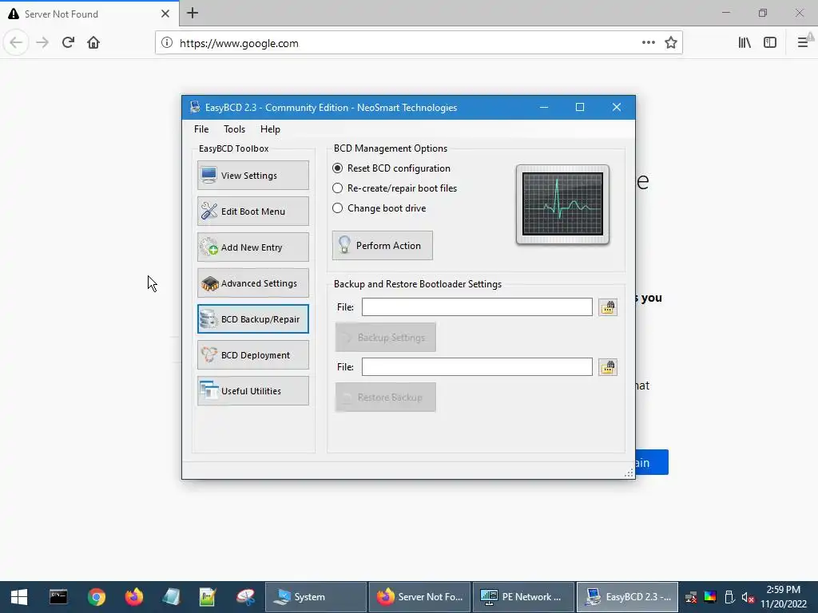Screen dimensions: 818x613
Task: Open Advanced Settings in EasyBCD
Action: (x=253, y=283)
